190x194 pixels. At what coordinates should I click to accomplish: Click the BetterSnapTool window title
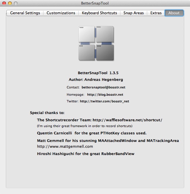[x=95, y=3]
